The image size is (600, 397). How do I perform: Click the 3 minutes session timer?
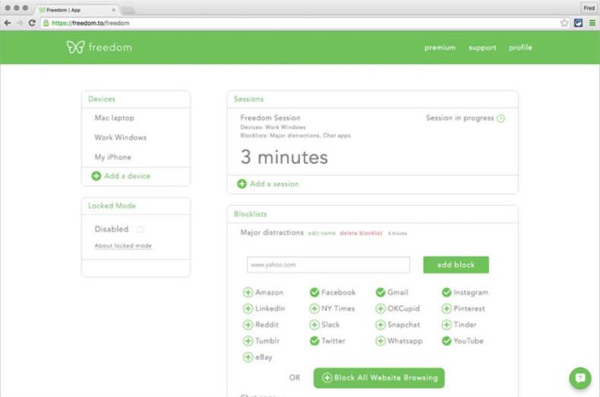click(284, 157)
